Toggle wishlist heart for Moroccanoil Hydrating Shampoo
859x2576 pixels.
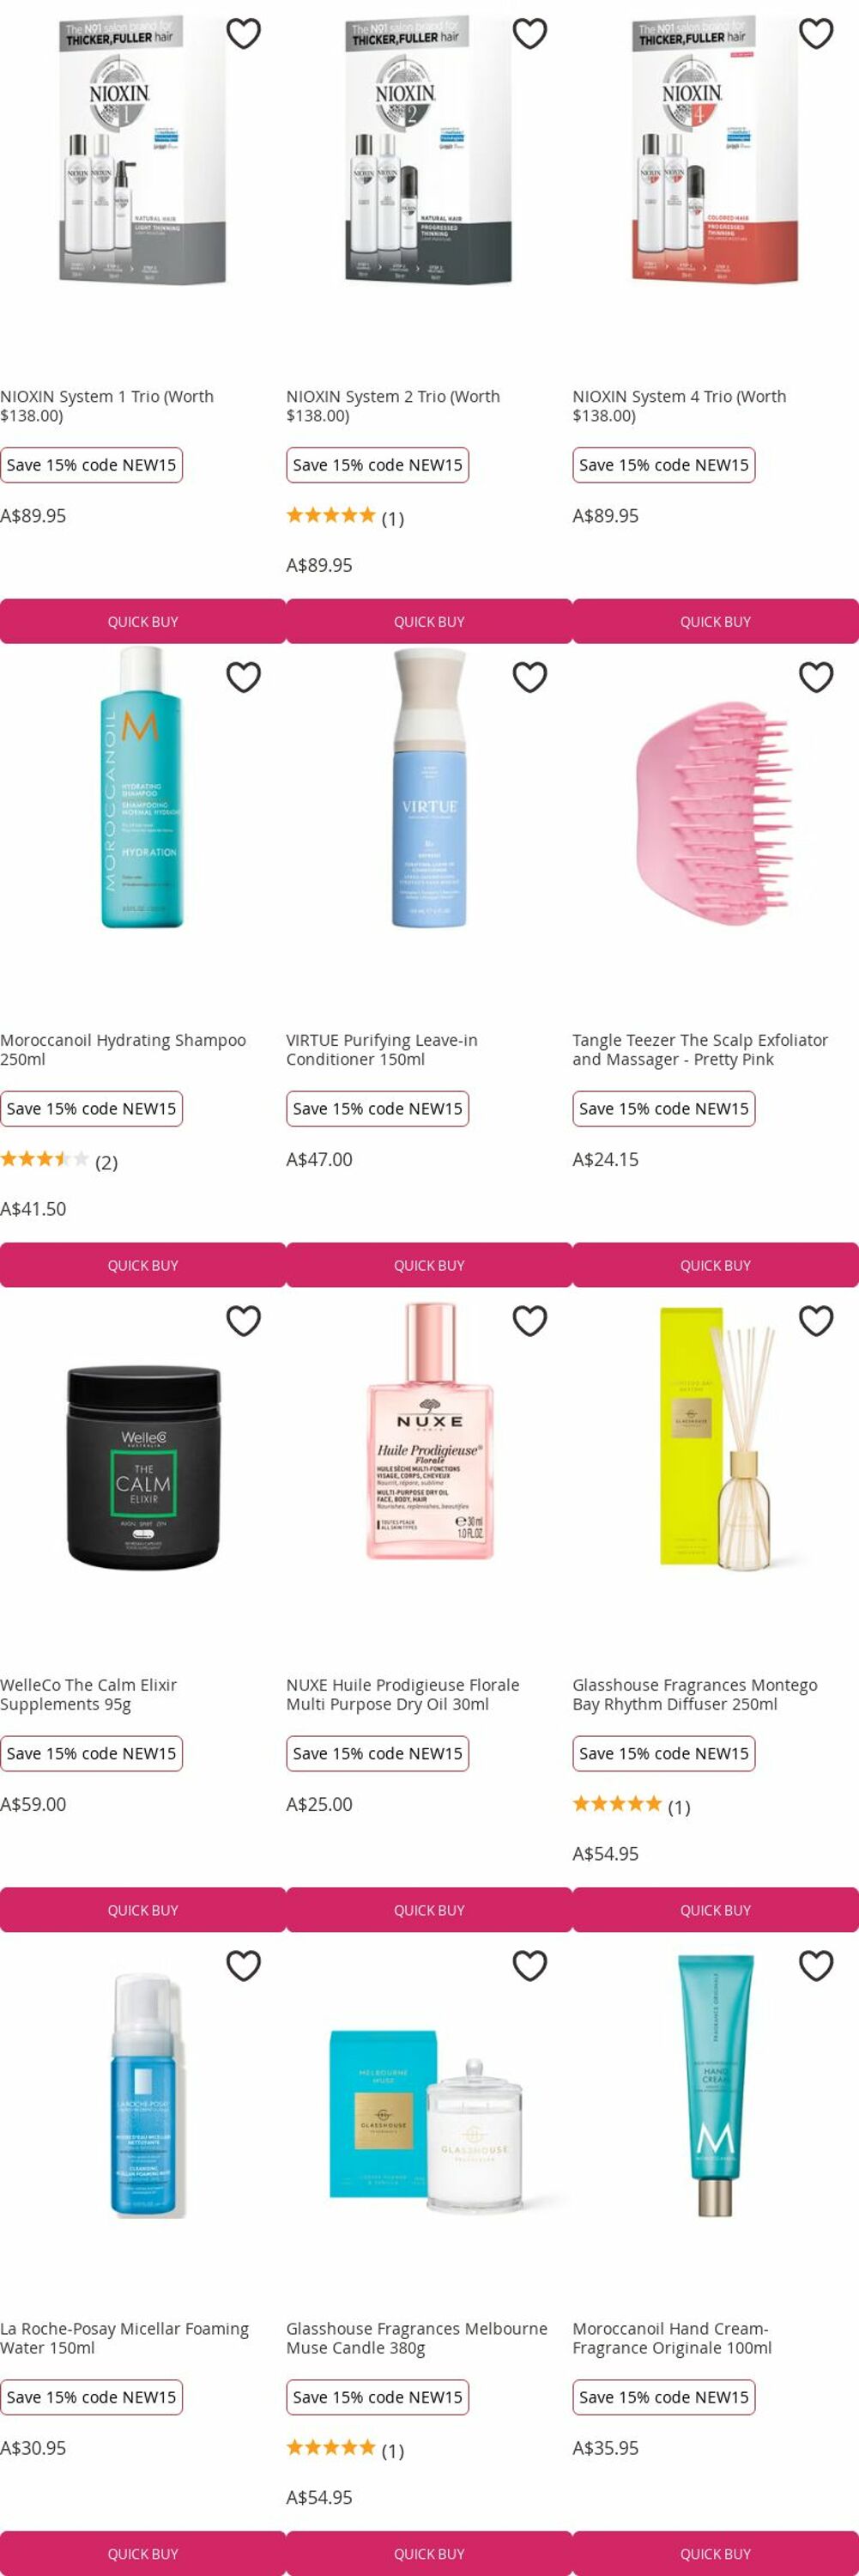point(244,677)
